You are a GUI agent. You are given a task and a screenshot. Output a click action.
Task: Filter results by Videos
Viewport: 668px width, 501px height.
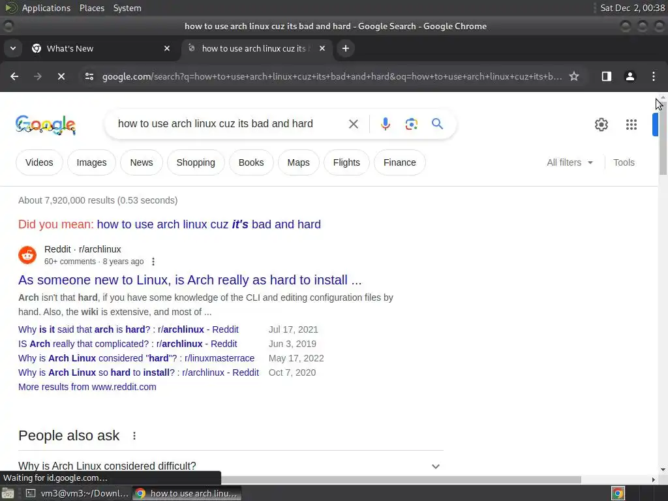point(39,162)
